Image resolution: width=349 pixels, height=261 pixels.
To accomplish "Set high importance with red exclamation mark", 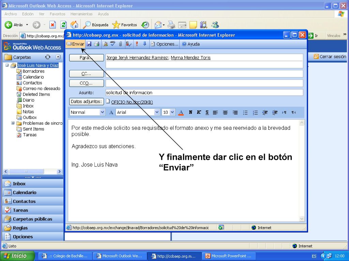I will [x=137, y=44].
